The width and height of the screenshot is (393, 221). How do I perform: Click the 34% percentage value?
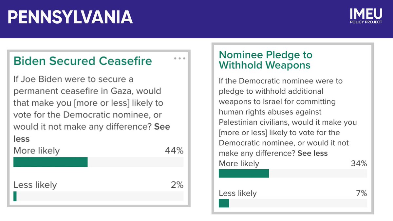[359, 163]
